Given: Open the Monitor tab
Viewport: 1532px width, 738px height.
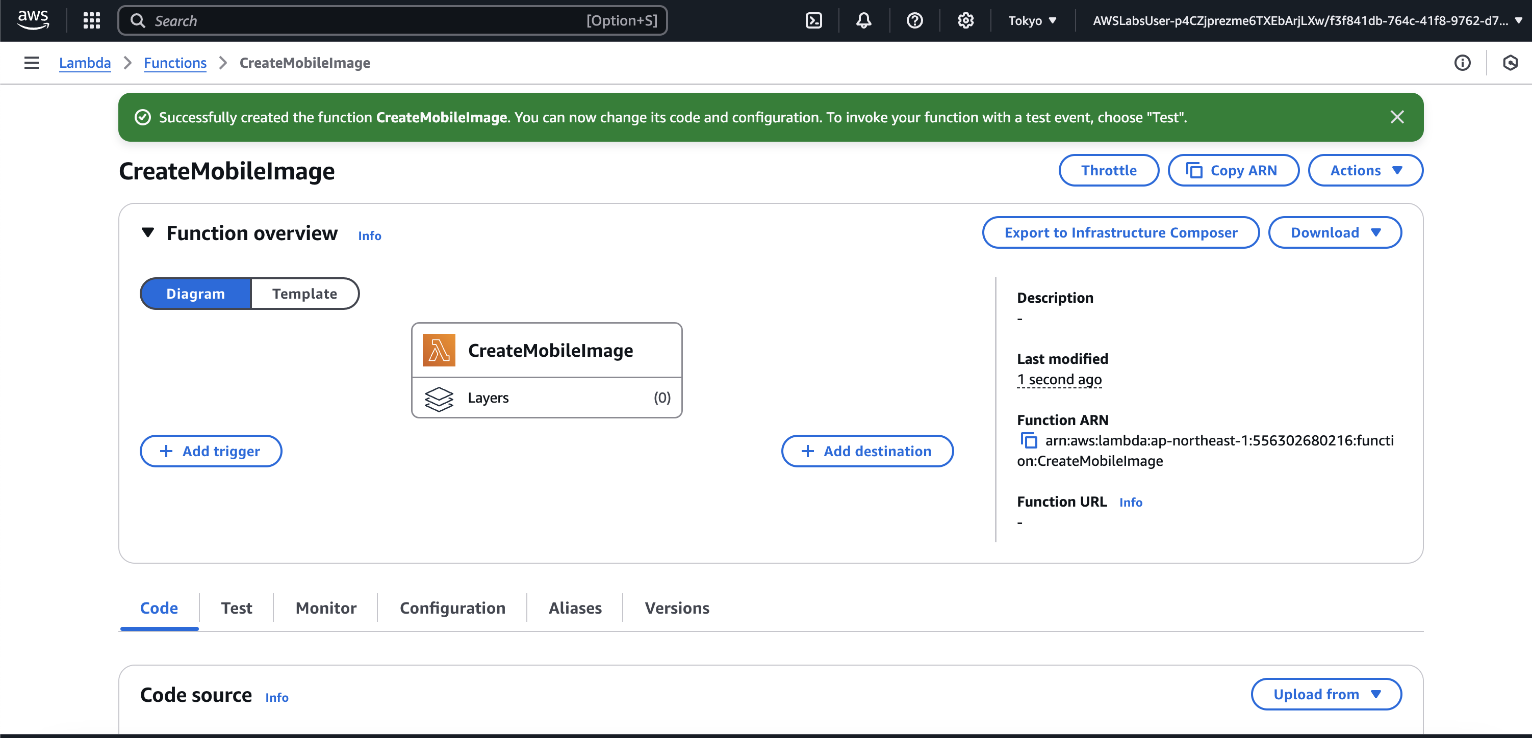Looking at the screenshot, I should point(326,608).
